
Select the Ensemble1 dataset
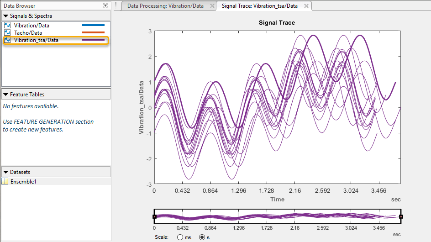pos(56,182)
